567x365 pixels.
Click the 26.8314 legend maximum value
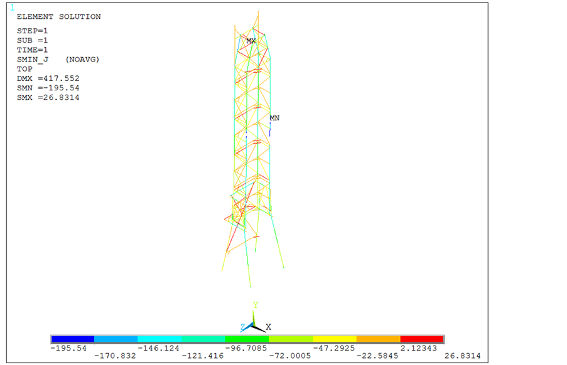pos(462,356)
